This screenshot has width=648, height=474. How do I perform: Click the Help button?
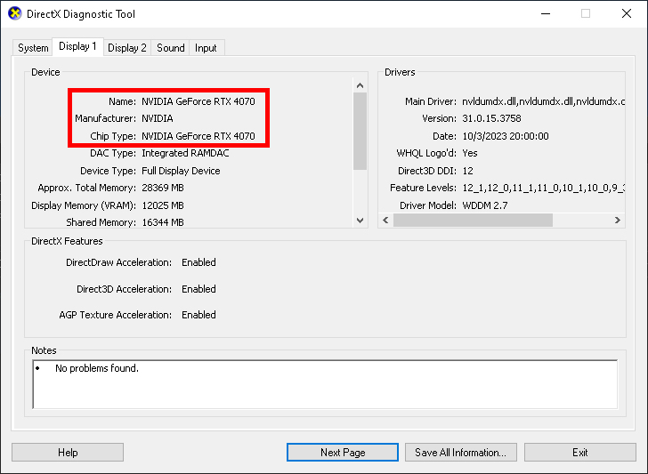[x=68, y=453]
